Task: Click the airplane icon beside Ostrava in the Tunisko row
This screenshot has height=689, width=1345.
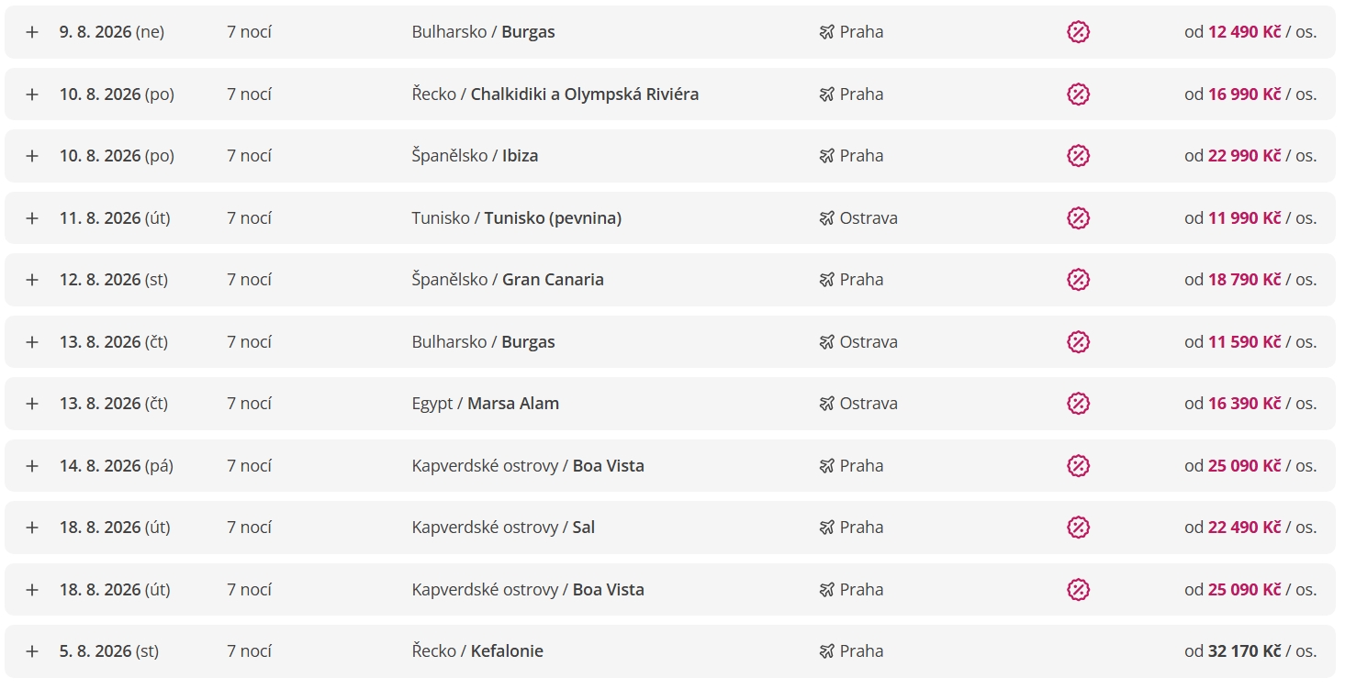Action: 826,218
